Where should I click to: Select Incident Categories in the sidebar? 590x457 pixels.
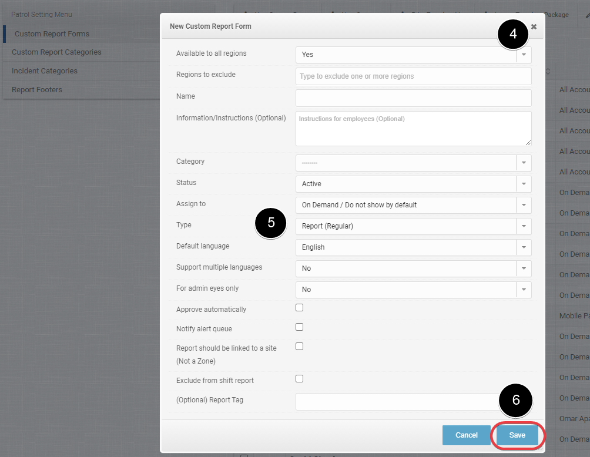tap(45, 70)
